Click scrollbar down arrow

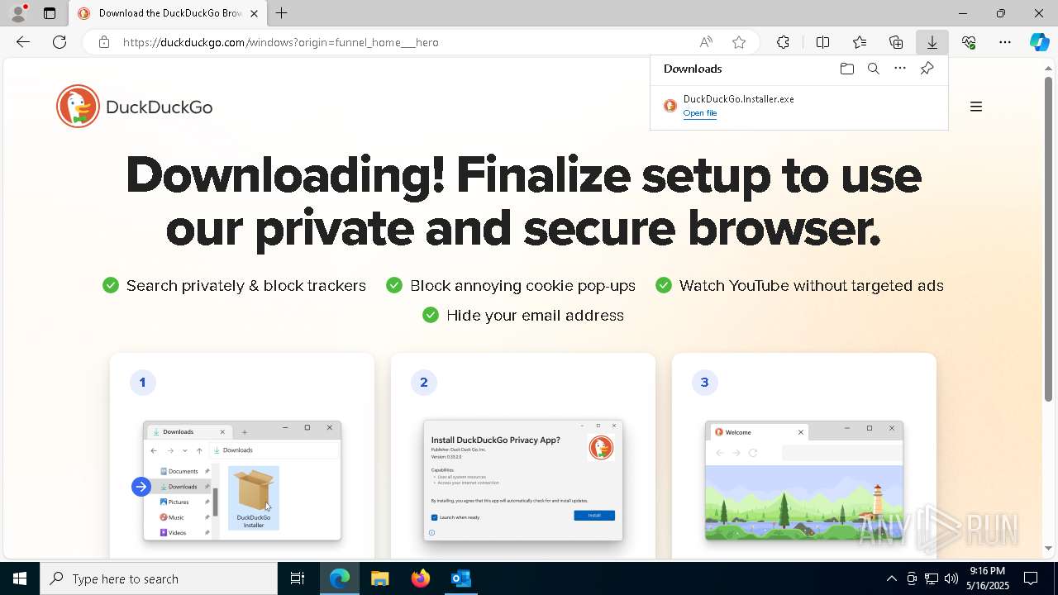pos(1049,548)
